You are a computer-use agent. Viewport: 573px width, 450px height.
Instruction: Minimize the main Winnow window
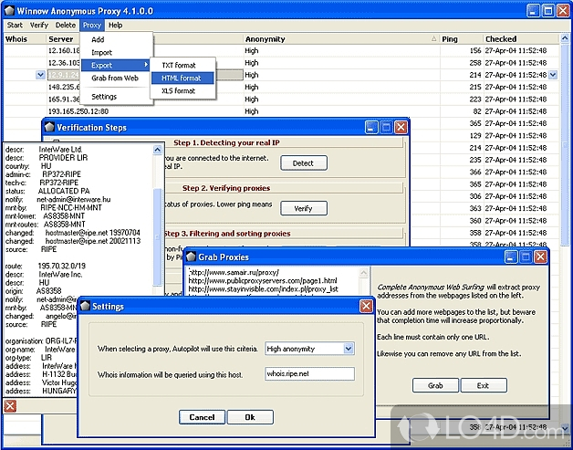533,11
